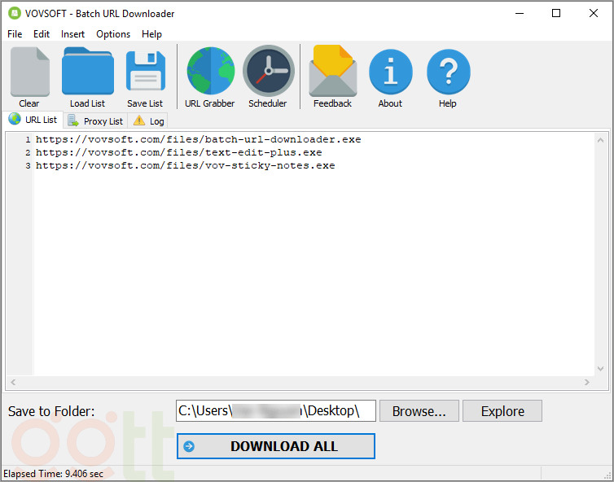Open the URL Grabber globe icon
This screenshot has width=614, height=482.
click(209, 73)
